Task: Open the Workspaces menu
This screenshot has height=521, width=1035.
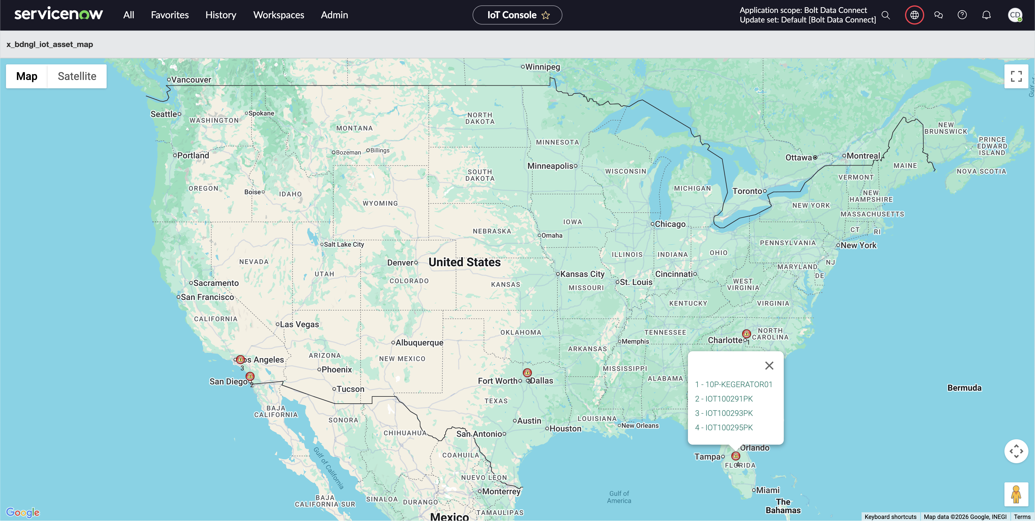Action: [x=279, y=15]
